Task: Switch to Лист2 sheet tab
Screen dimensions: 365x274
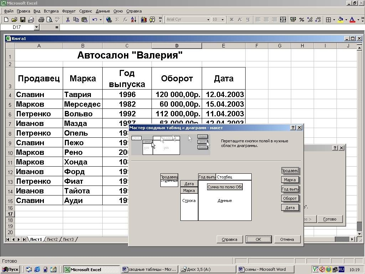Action: click(52, 239)
